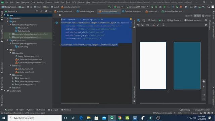The height and width of the screenshot is (121, 215).
Task: Click the Run app toolbar icon
Action: pyautogui.click(x=152, y=7)
